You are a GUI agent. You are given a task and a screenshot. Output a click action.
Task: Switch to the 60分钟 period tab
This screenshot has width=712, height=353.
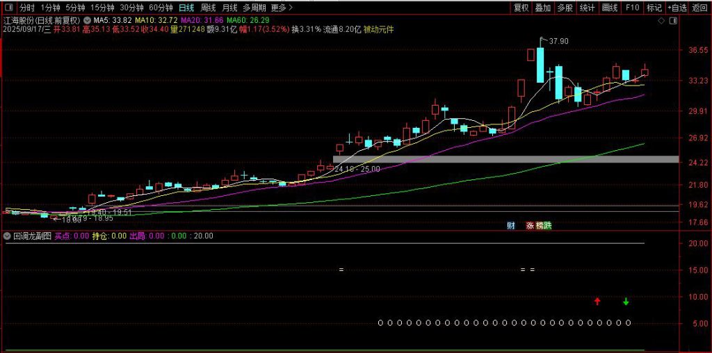tap(160, 8)
